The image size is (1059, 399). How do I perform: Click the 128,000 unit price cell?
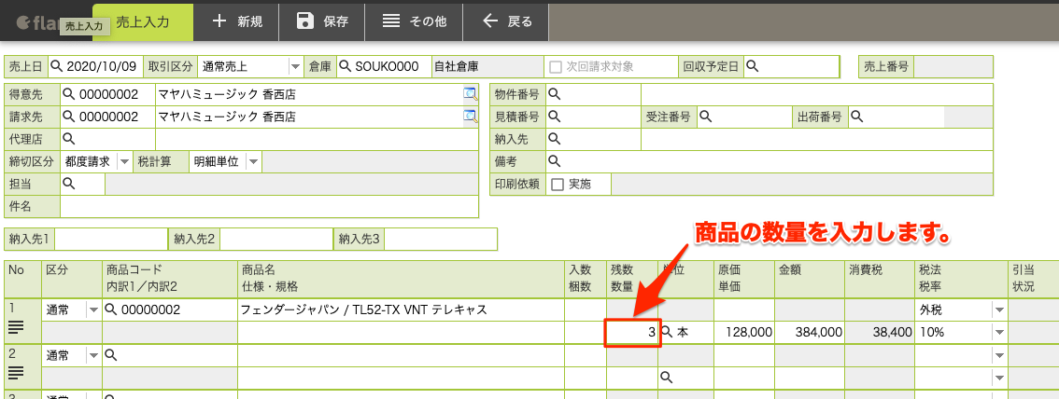point(743,332)
